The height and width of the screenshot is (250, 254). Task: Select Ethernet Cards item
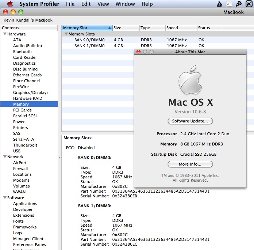pos(27,75)
